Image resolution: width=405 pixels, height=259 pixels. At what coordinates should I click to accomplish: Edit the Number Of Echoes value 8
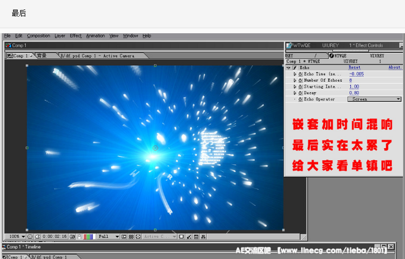(350, 80)
